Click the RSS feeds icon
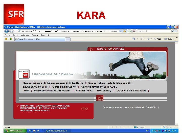This screenshot has width=182, height=136. coord(141,39)
